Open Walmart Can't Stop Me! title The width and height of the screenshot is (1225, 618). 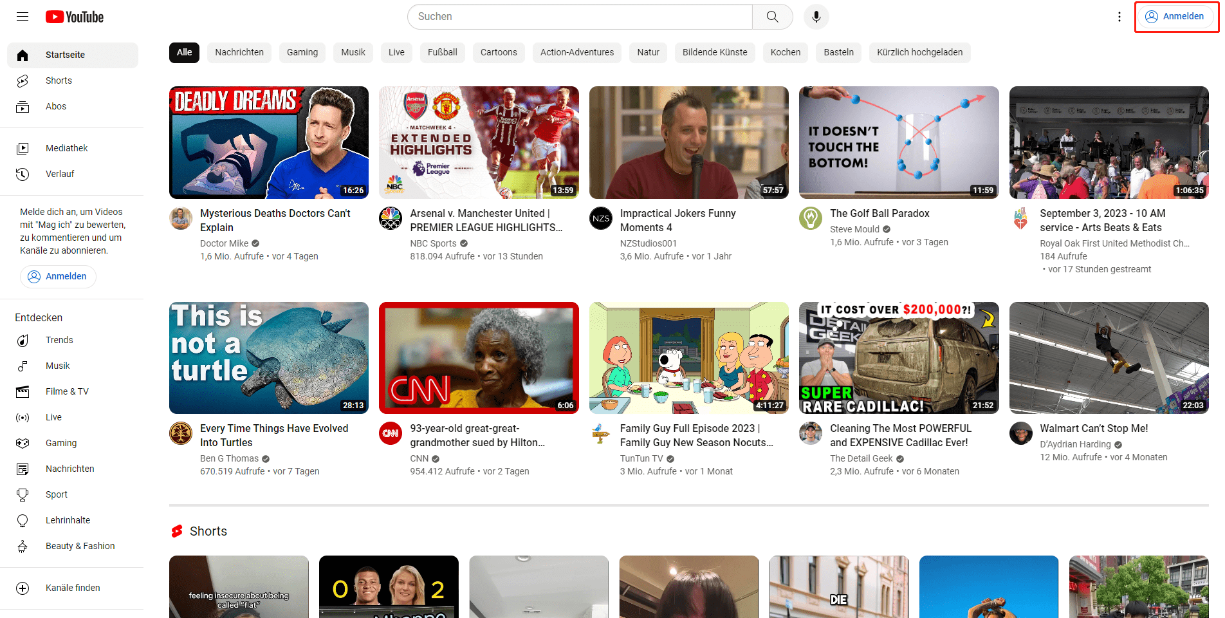(x=1094, y=428)
